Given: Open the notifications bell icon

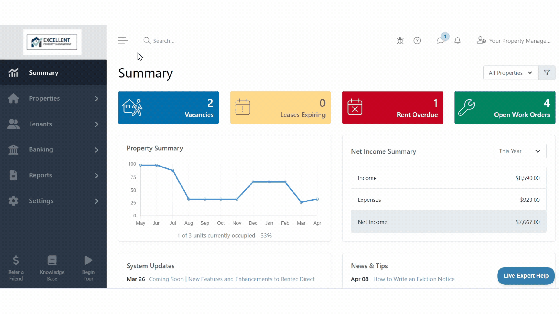Looking at the screenshot, I should [457, 41].
